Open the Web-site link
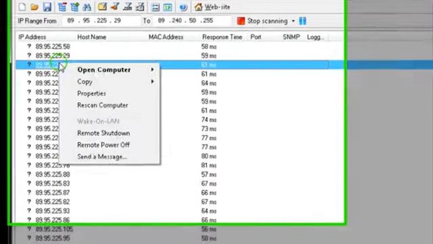The height and width of the screenshot is (244, 433). [x=217, y=7]
